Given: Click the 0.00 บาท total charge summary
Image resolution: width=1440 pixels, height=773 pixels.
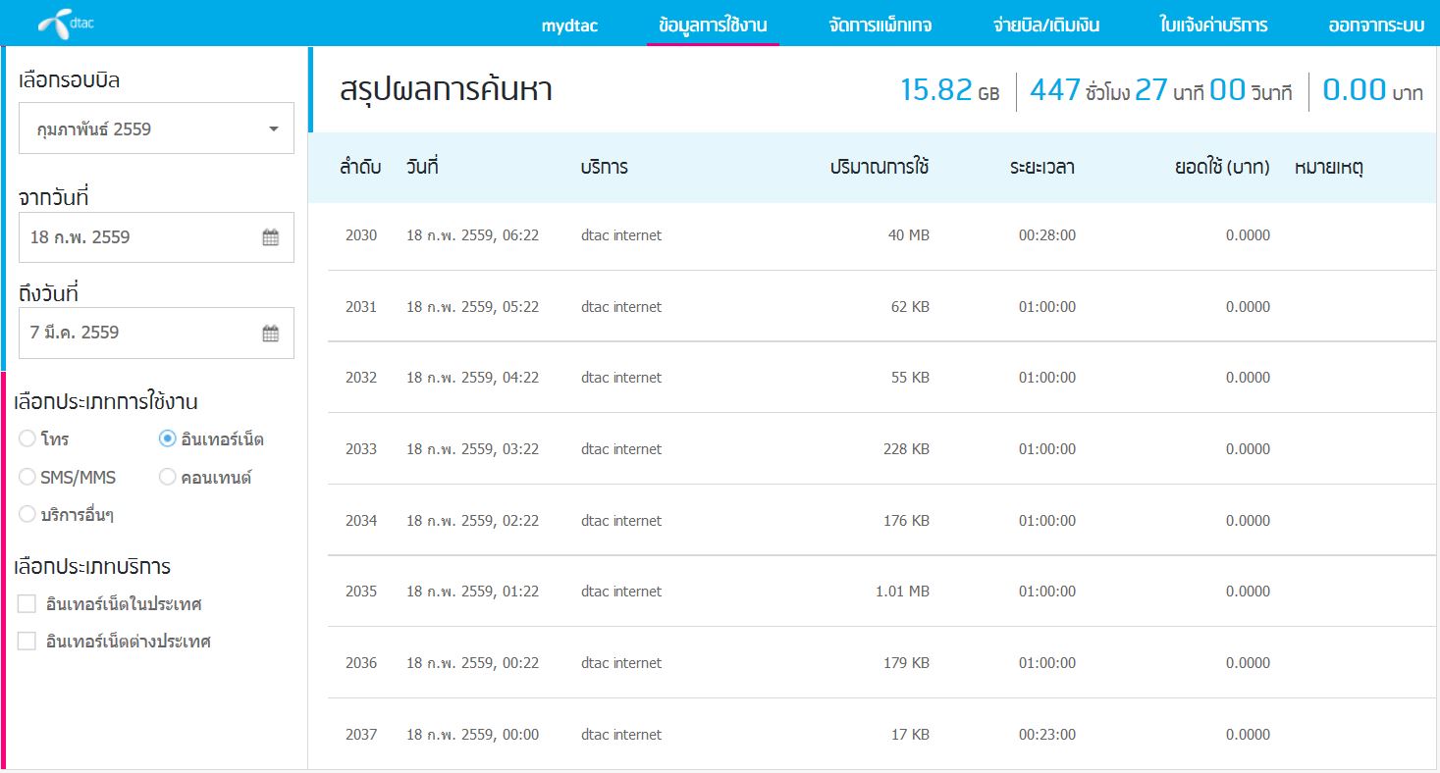Looking at the screenshot, I should click(x=1372, y=91).
